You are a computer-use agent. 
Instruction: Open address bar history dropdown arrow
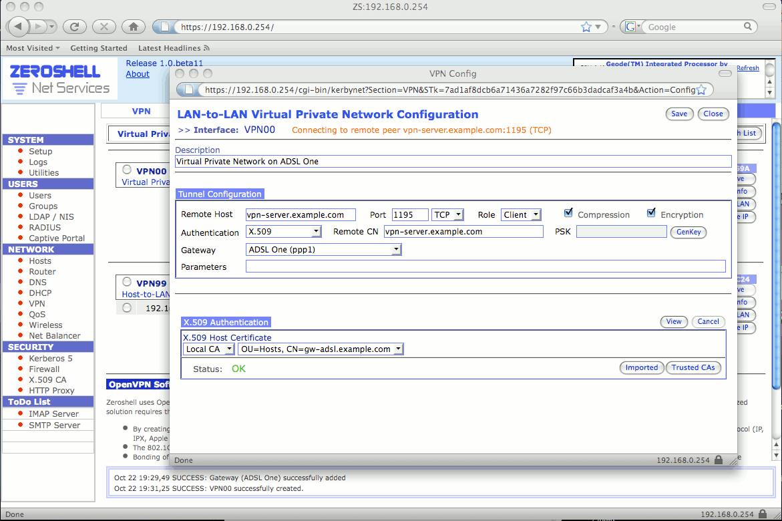pyautogui.click(x=598, y=27)
